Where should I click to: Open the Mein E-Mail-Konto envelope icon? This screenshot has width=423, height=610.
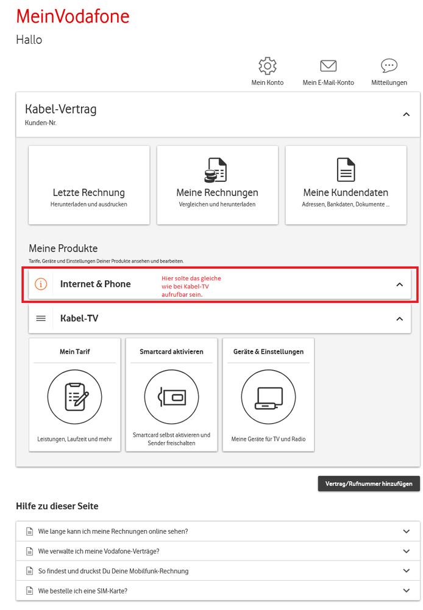pos(328,66)
